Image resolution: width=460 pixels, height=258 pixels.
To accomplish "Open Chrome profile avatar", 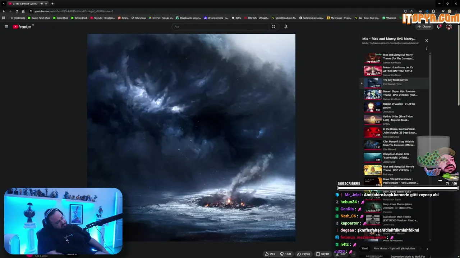I will pyautogui.click(x=450, y=11).
